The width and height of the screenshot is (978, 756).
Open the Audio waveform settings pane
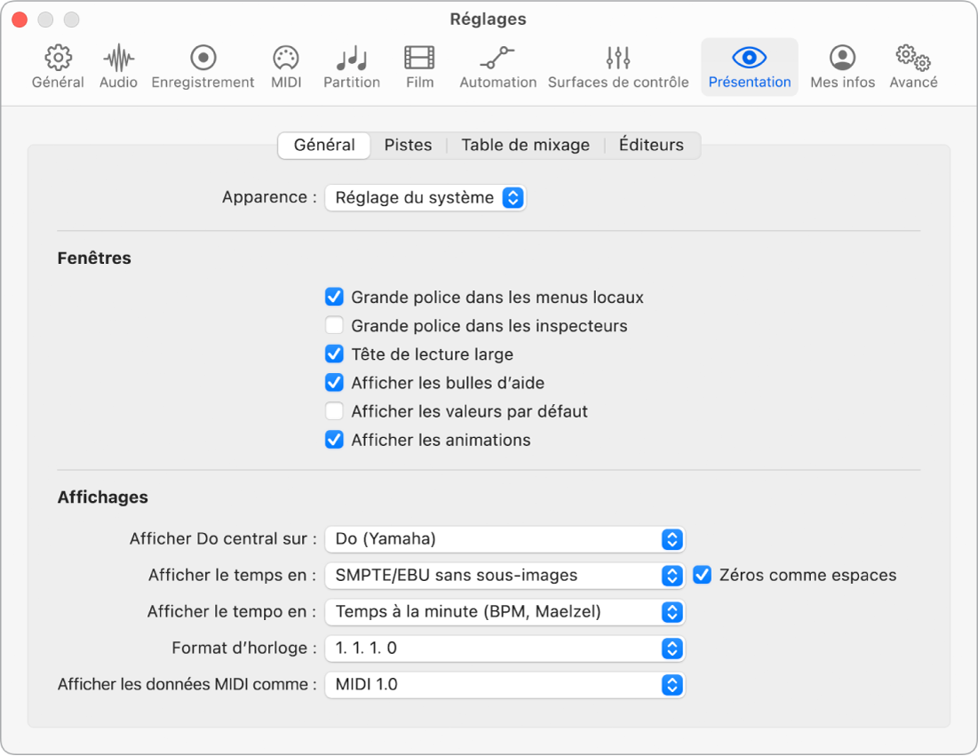(x=118, y=59)
